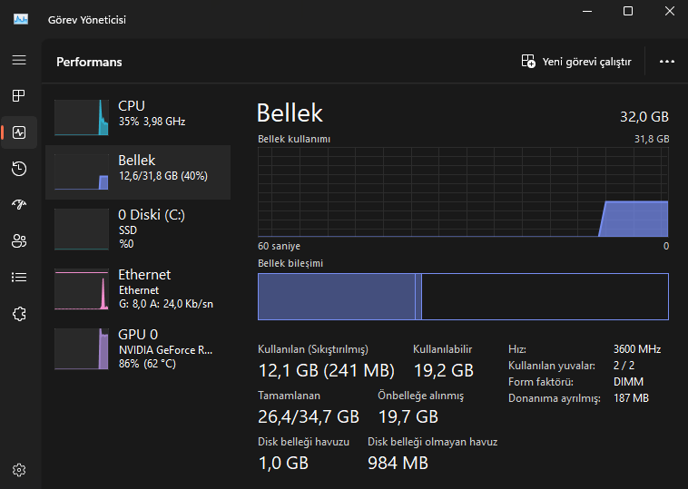
Task: Open the Processes page icon
Action: pyautogui.click(x=19, y=95)
